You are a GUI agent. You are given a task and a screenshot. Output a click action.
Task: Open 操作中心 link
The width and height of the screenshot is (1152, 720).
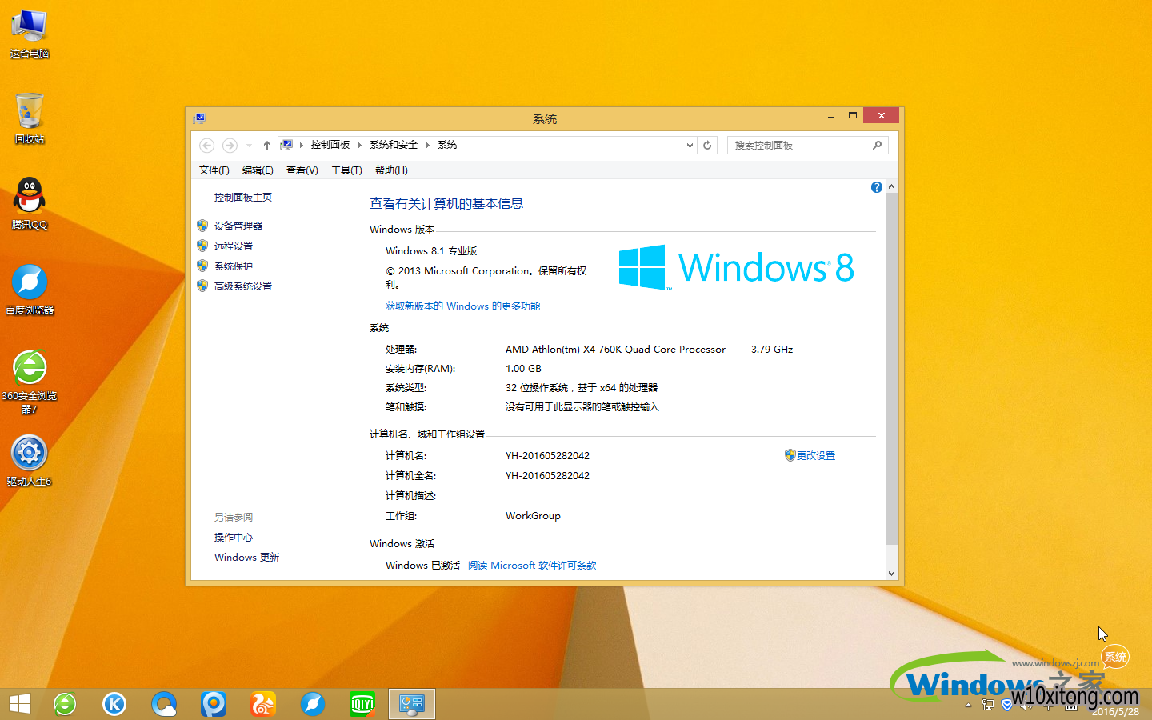click(234, 537)
